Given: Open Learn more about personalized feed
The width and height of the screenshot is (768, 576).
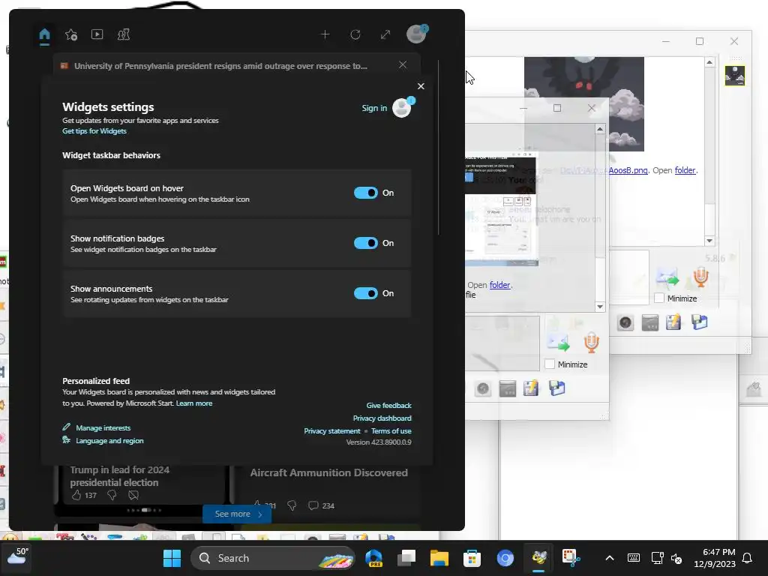Looking at the screenshot, I should point(194,403).
